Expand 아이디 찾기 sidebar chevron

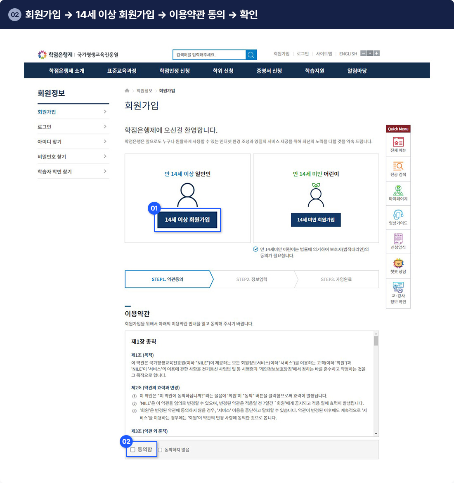click(x=105, y=142)
